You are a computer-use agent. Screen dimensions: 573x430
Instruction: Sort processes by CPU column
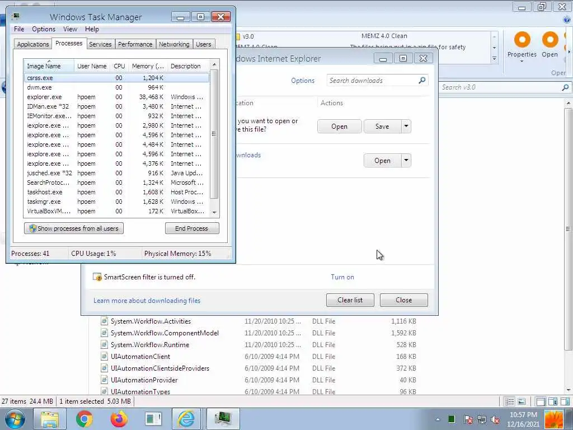(x=120, y=66)
